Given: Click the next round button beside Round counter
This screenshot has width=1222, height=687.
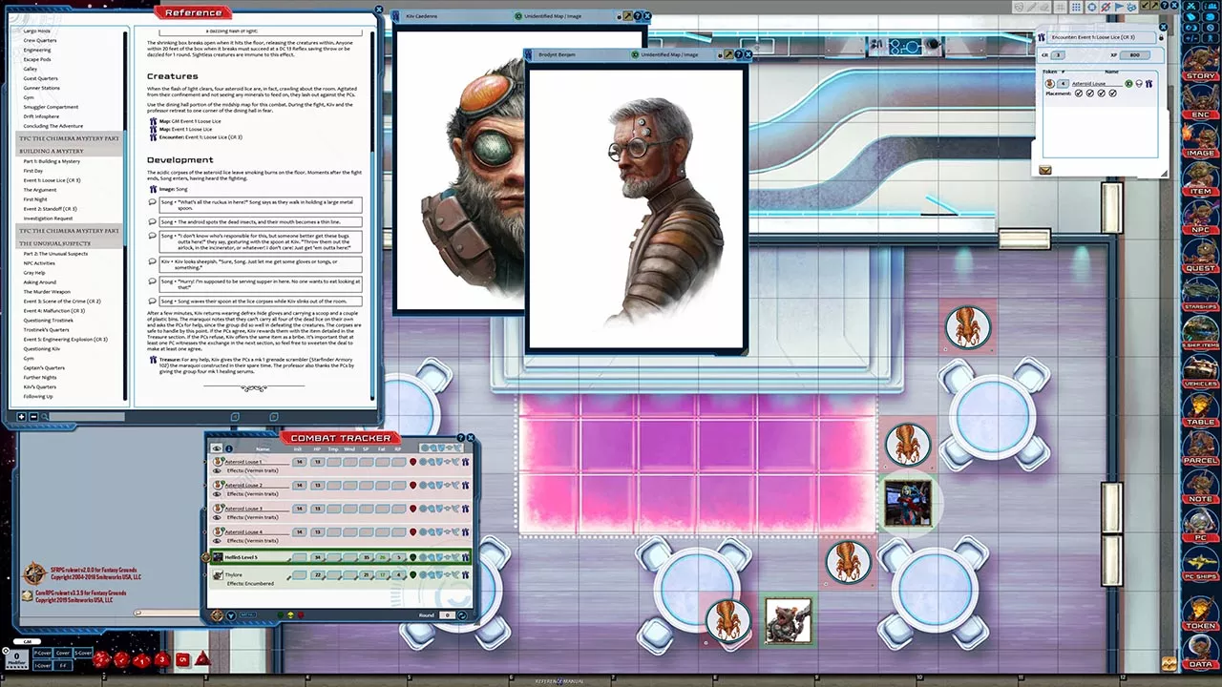Looking at the screenshot, I should click(x=463, y=615).
